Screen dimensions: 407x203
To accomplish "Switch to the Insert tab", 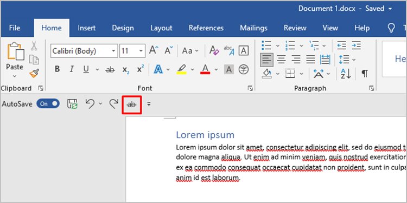I will tap(87, 28).
